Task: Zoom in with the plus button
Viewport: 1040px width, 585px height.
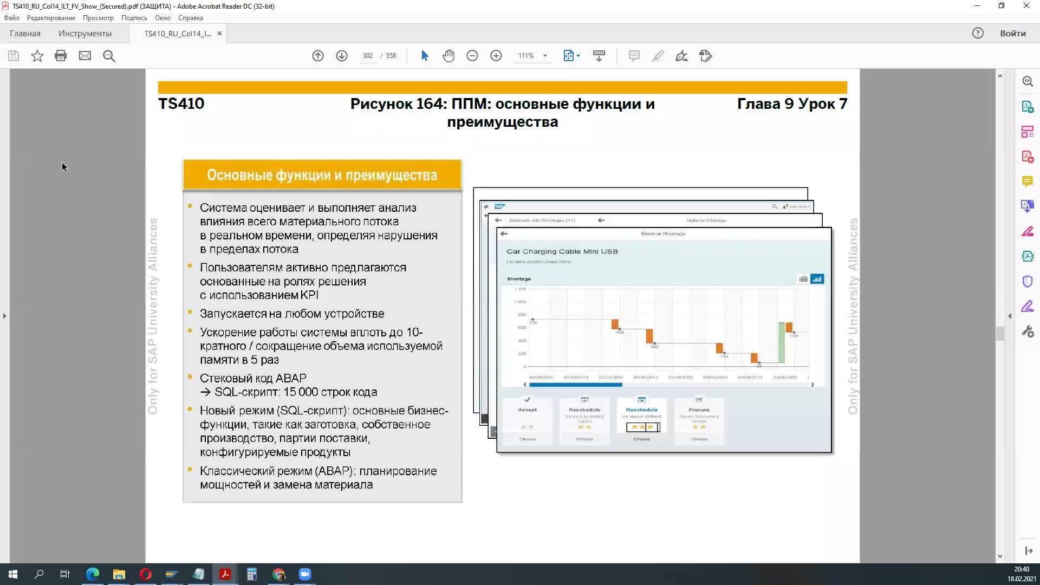Action: click(x=496, y=56)
